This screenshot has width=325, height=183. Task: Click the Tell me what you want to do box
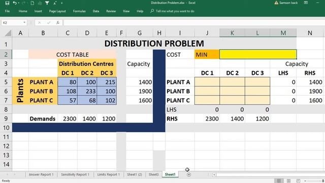(x=173, y=11)
